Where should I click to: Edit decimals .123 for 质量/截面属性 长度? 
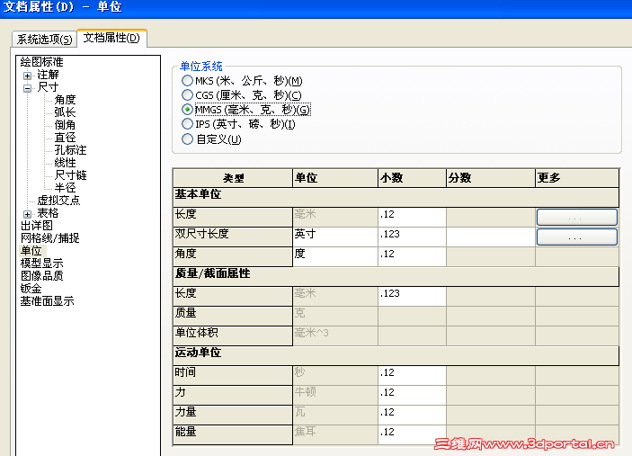[413, 296]
